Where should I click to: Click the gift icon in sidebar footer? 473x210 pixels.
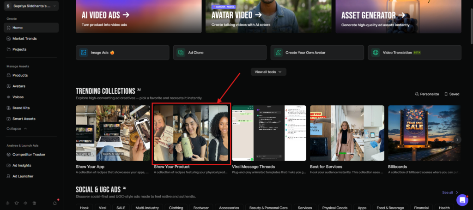33,203
